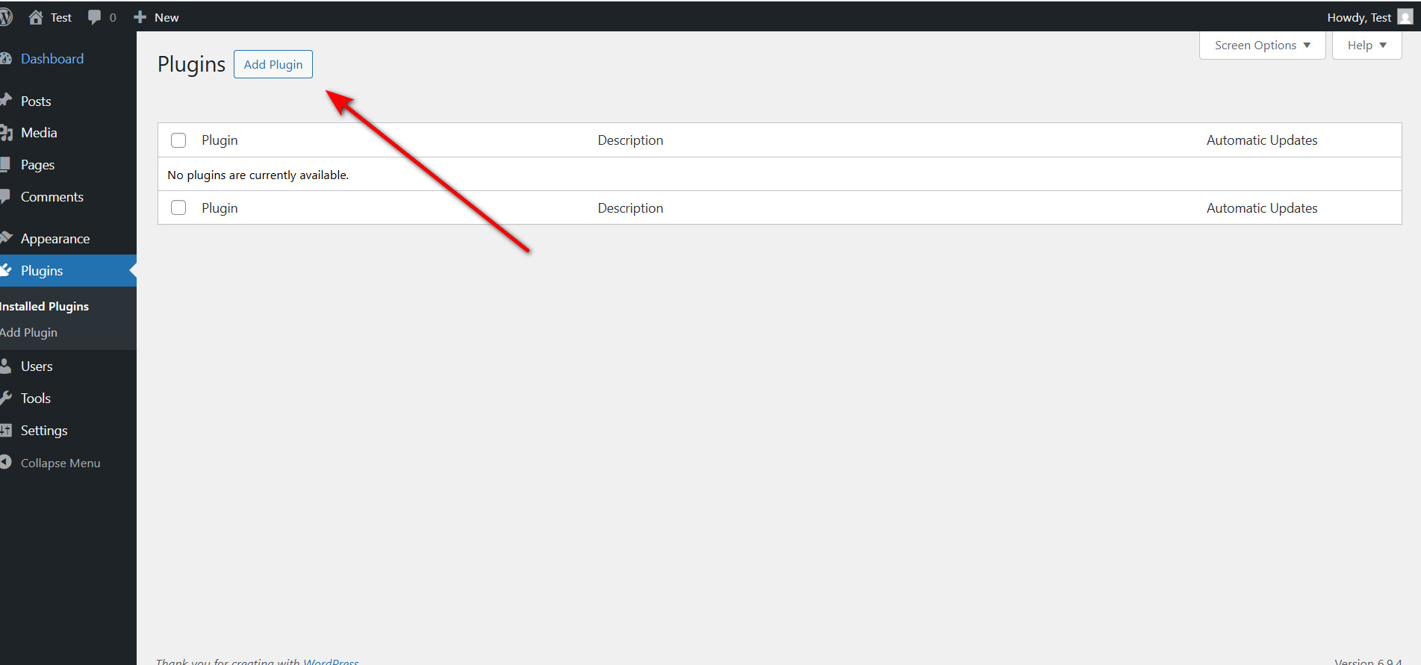Open the Dashboard menu item
1421x665 pixels.
tap(52, 59)
